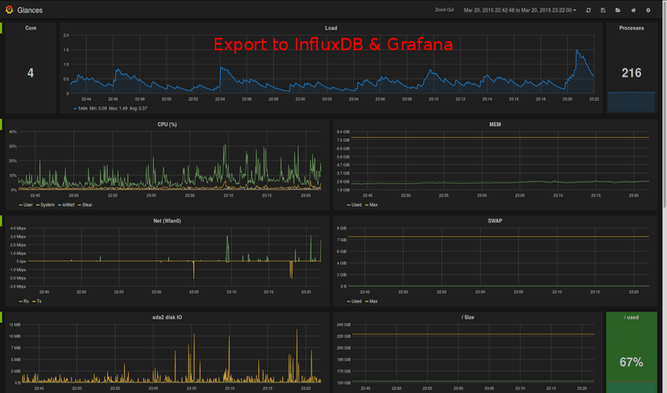Open the green row handle beside CPU (%)
Viewport: 667px width, 393px height.
click(x=2, y=124)
